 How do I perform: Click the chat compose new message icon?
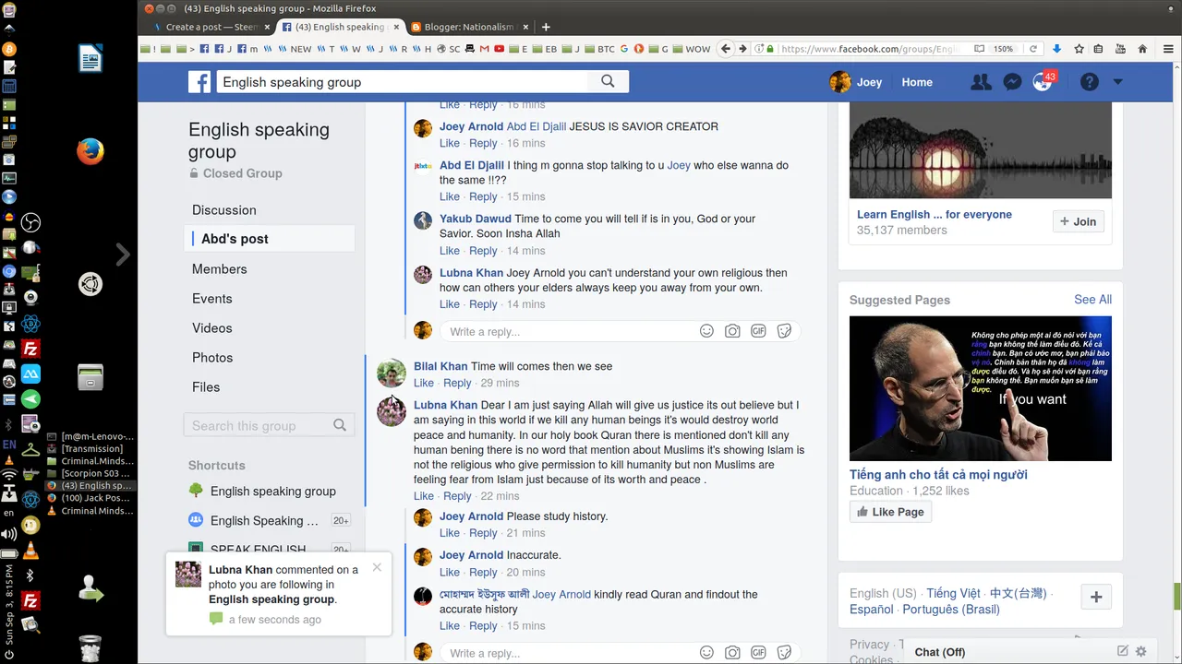[x=1123, y=651]
